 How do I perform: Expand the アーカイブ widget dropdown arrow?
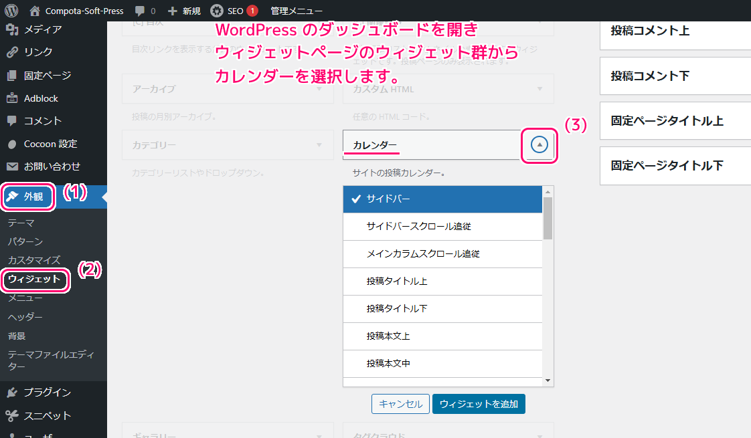click(x=319, y=89)
